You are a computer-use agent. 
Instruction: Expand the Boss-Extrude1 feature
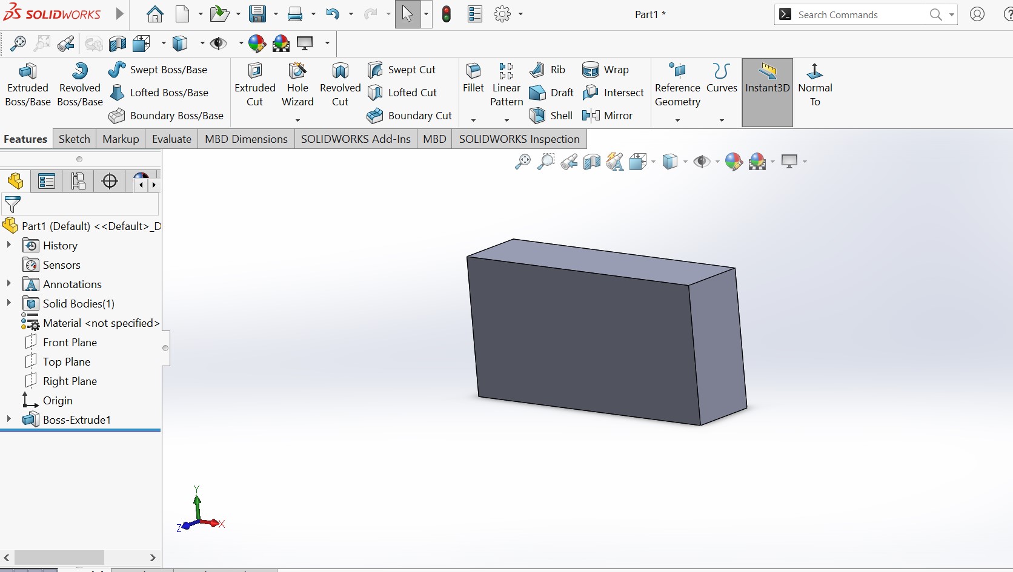click(x=8, y=419)
